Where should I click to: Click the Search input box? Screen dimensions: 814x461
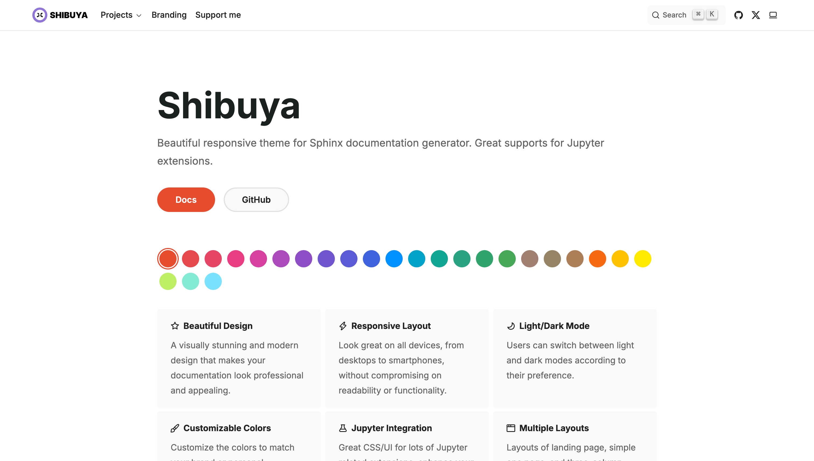(686, 15)
